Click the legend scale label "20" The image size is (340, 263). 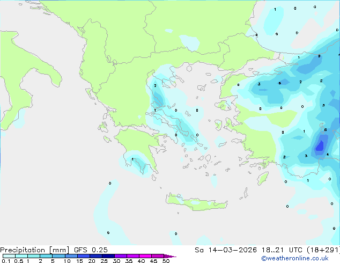tap(92, 261)
